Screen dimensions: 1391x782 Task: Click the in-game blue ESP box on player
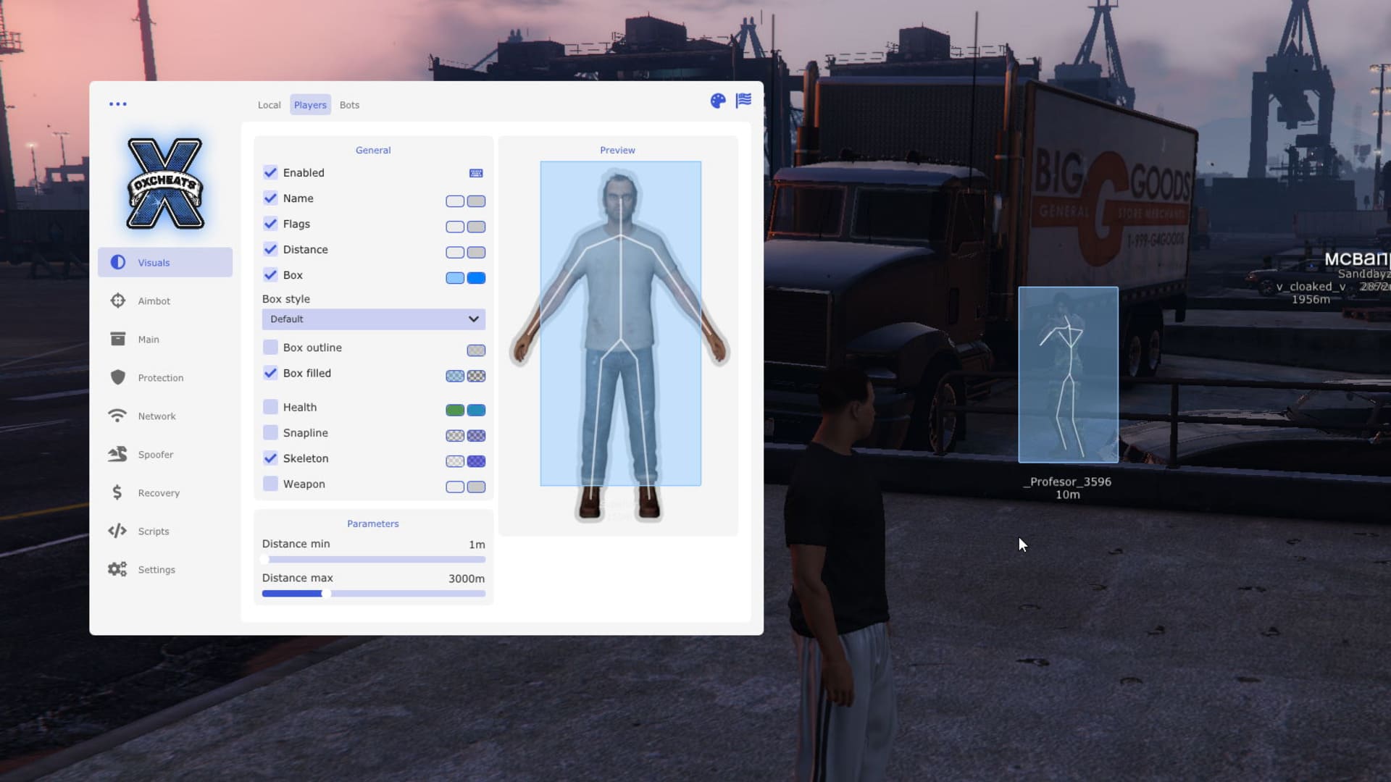[x=1068, y=374]
